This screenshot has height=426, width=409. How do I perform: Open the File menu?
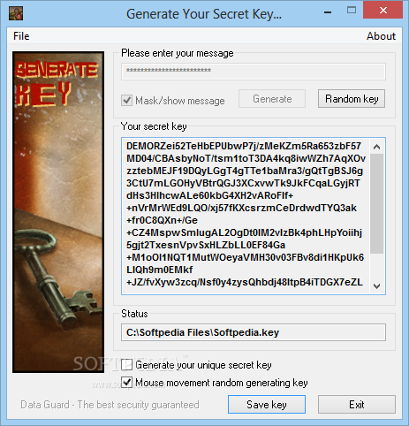pyautogui.click(x=21, y=36)
